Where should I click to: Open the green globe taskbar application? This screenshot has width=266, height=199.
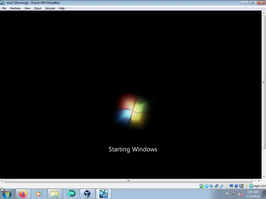(71, 194)
